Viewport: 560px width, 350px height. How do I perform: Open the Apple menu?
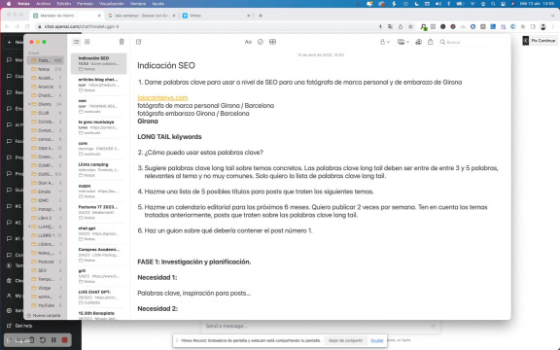9,4
